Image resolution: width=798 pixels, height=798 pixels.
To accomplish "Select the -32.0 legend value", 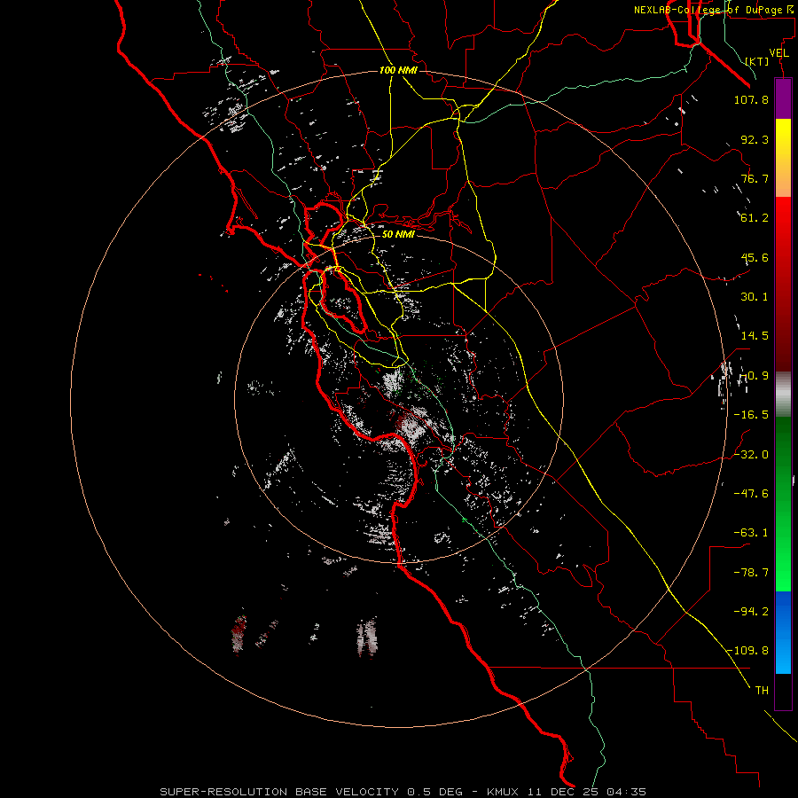I will tap(751, 455).
